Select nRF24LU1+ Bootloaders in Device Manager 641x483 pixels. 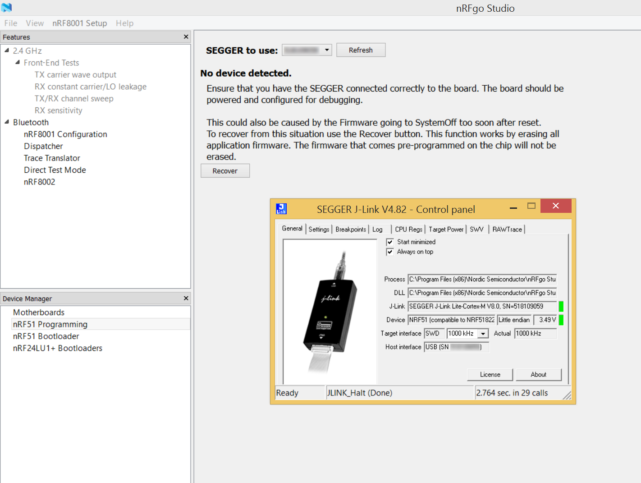point(58,348)
